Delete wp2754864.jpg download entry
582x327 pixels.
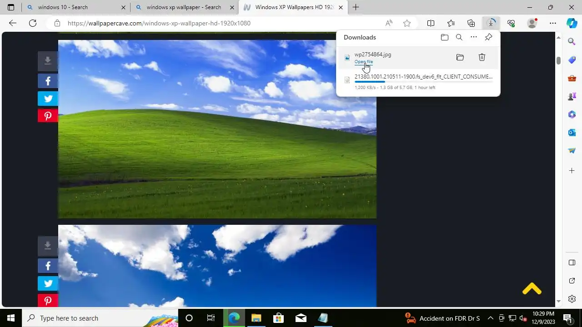pos(482,57)
